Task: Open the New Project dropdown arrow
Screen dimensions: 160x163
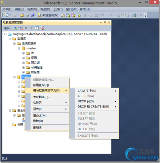Action: (10, 15)
